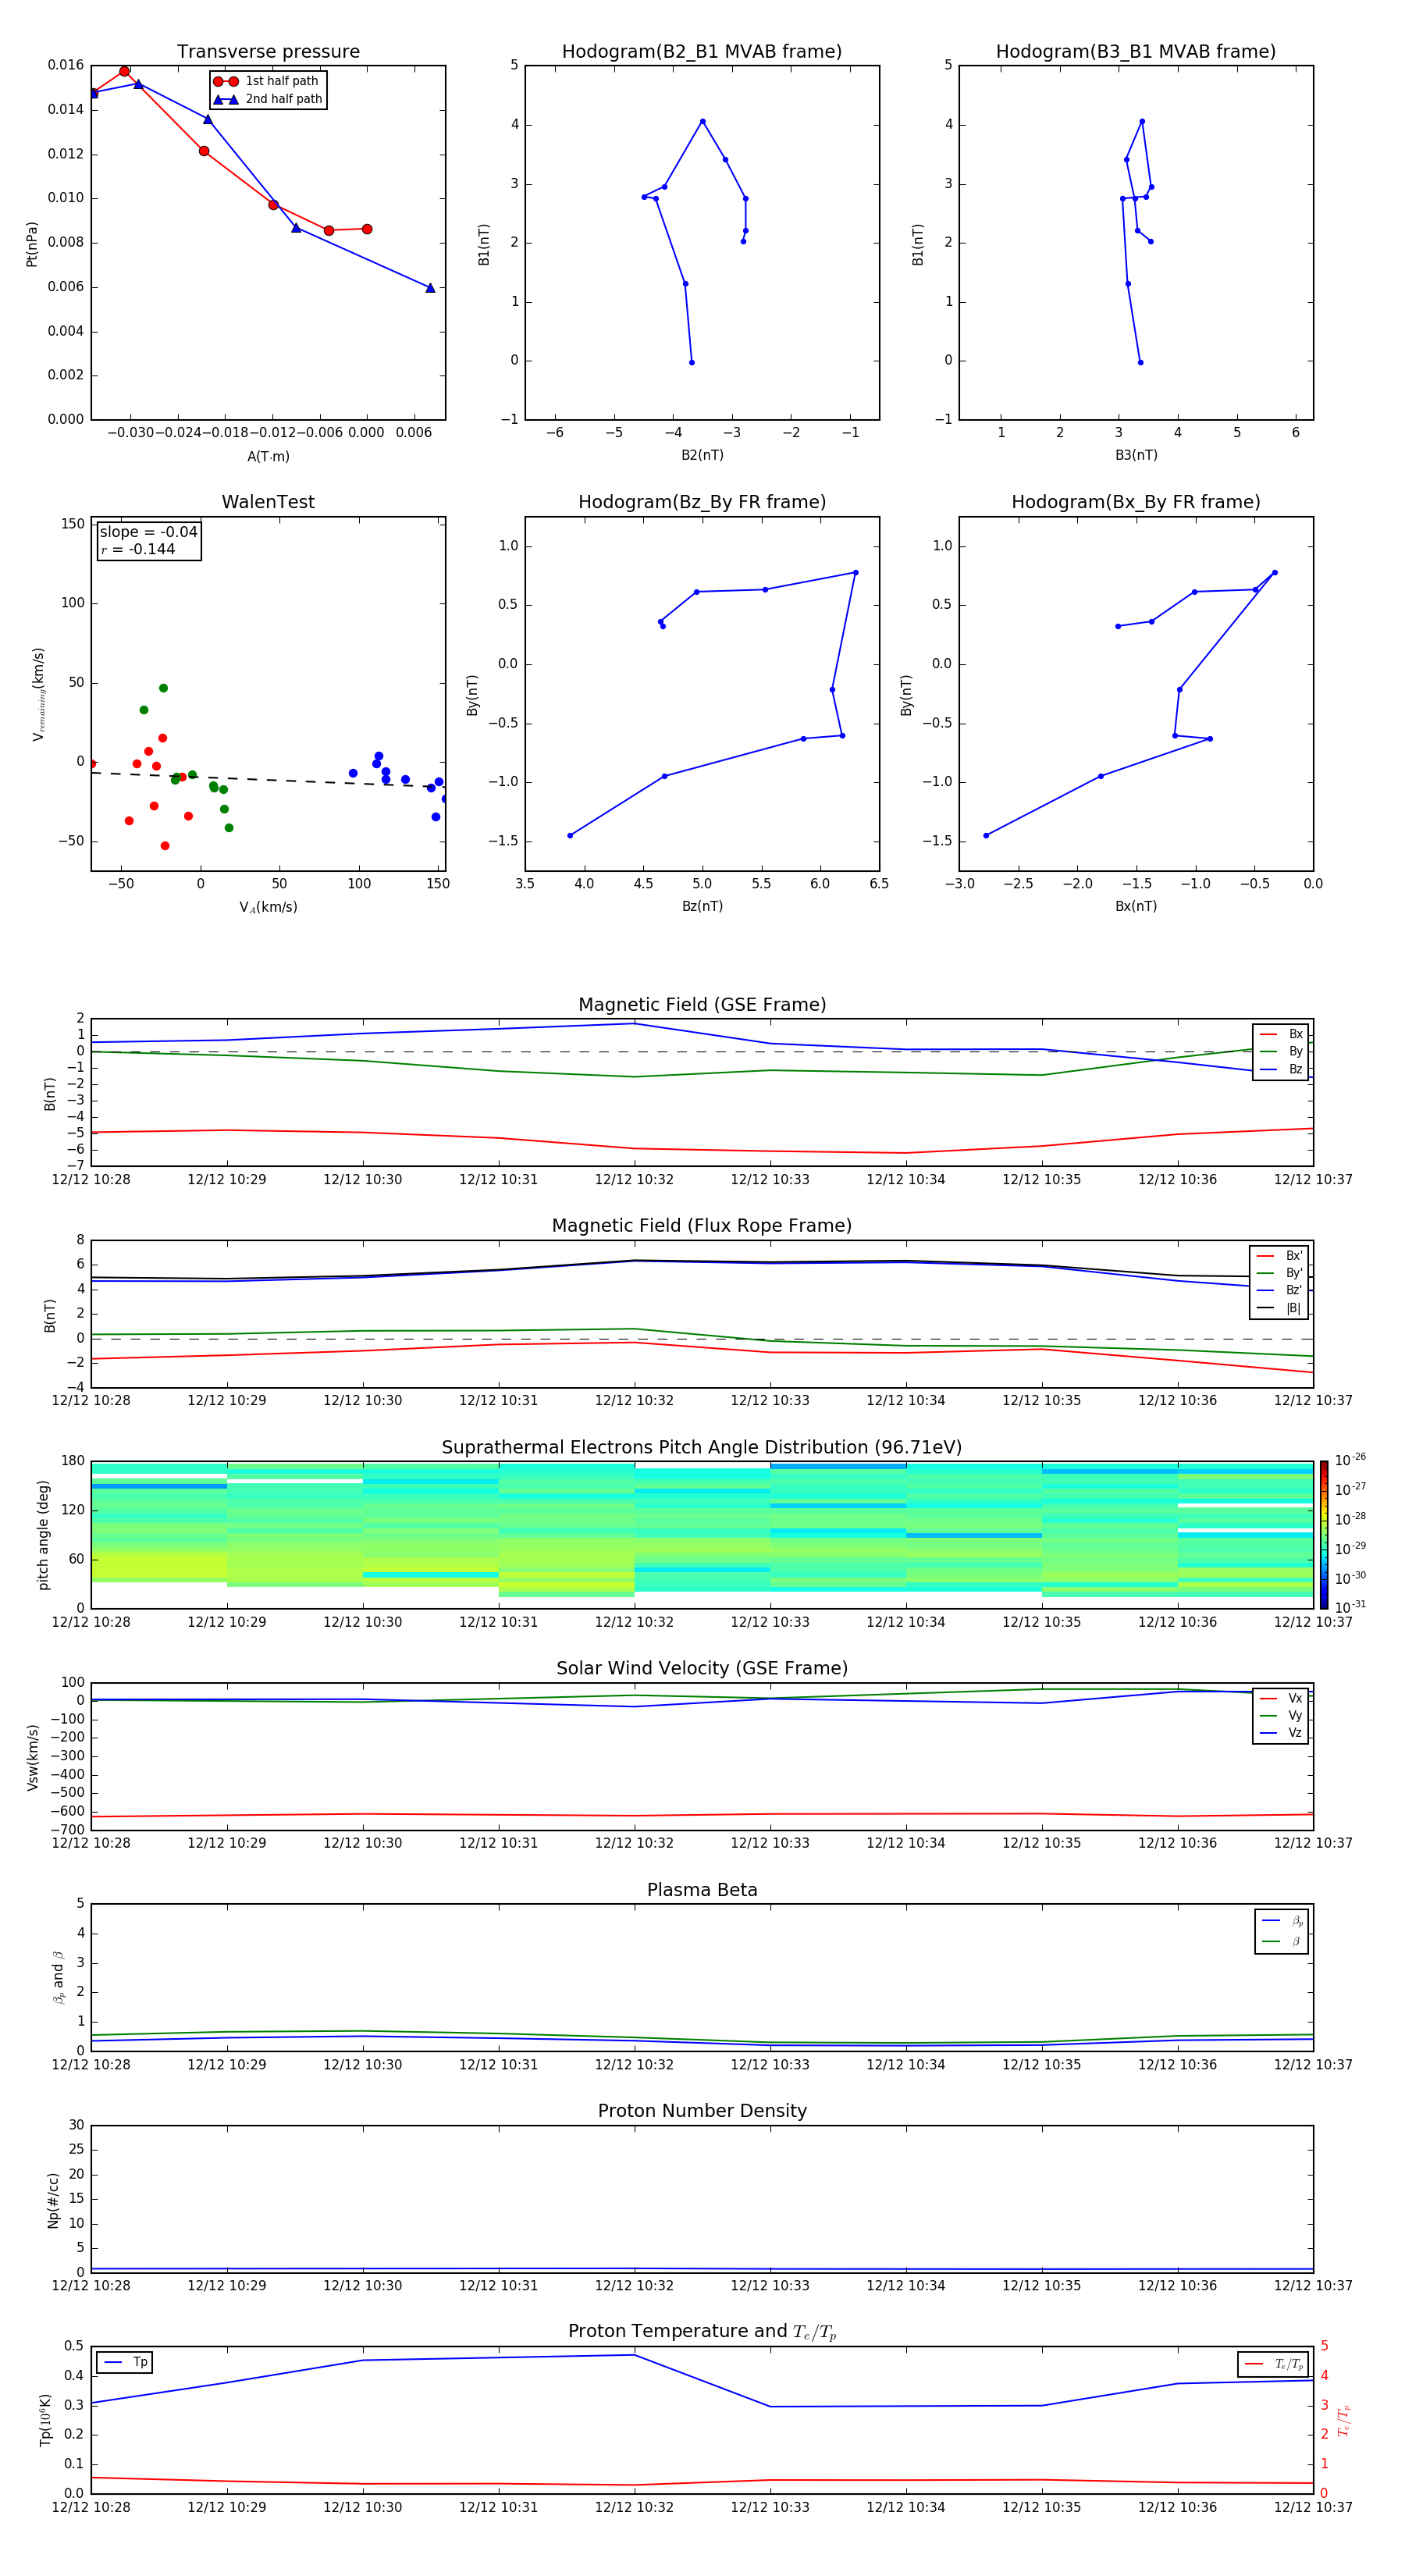Select 'Vx' in solar wind legend
Screen dimensions: 1405x2576
click(1281, 1698)
